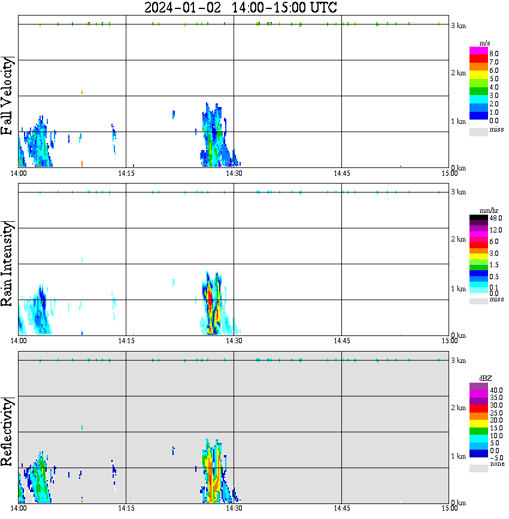Click 2 km height label beside Fall Velocity
This screenshot has width=509, height=519.
458,73
